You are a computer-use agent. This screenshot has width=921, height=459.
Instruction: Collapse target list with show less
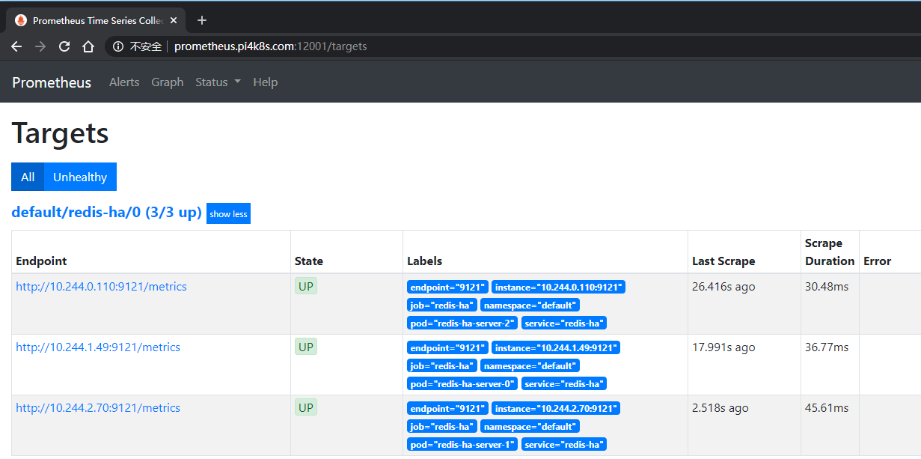[x=228, y=213]
